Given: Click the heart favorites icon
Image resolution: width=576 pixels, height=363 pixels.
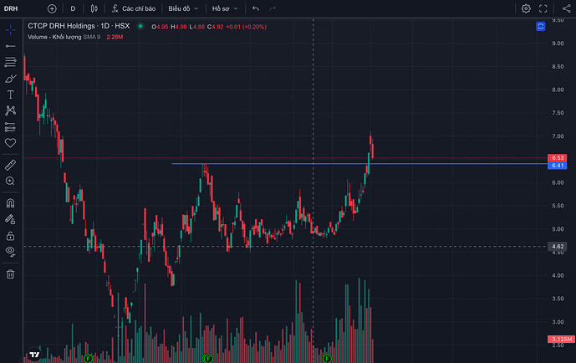Looking at the screenshot, I should click(10, 143).
